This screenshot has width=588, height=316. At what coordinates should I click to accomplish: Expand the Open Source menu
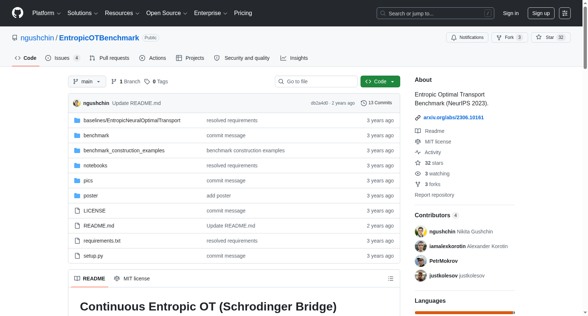(167, 13)
